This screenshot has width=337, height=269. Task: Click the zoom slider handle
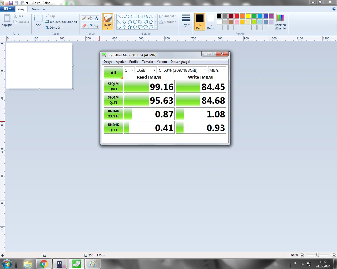pos(318,255)
